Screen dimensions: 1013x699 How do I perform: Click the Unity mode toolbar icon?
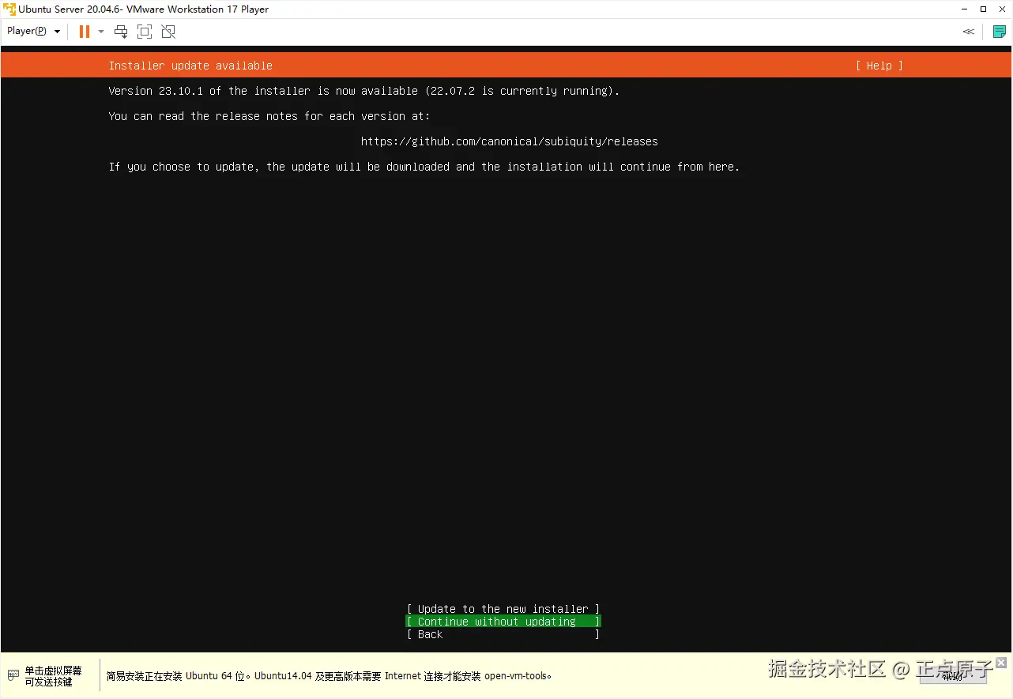(168, 32)
